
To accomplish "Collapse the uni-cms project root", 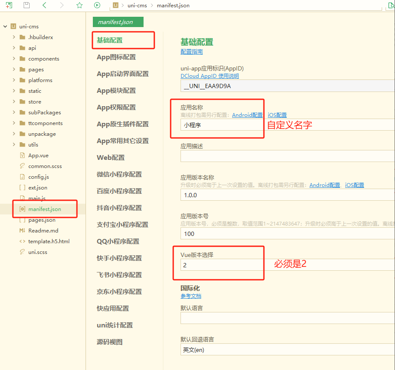I will point(5,27).
